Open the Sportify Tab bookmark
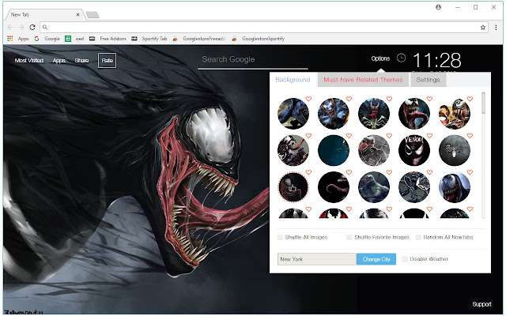The height and width of the screenshot is (316, 506). [149, 39]
